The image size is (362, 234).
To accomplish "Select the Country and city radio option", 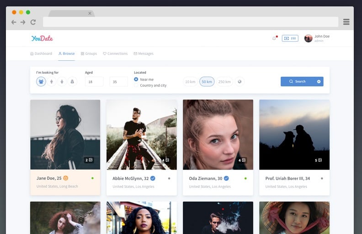I will point(136,85).
